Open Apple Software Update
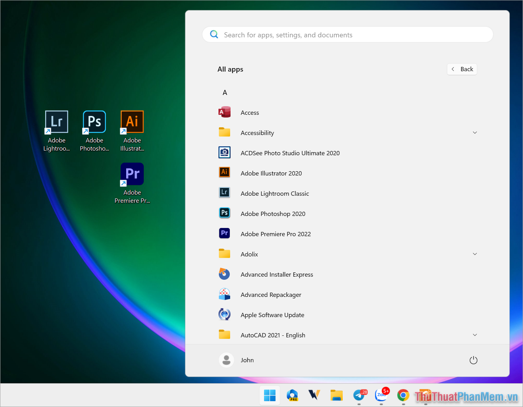 click(x=272, y=315)
